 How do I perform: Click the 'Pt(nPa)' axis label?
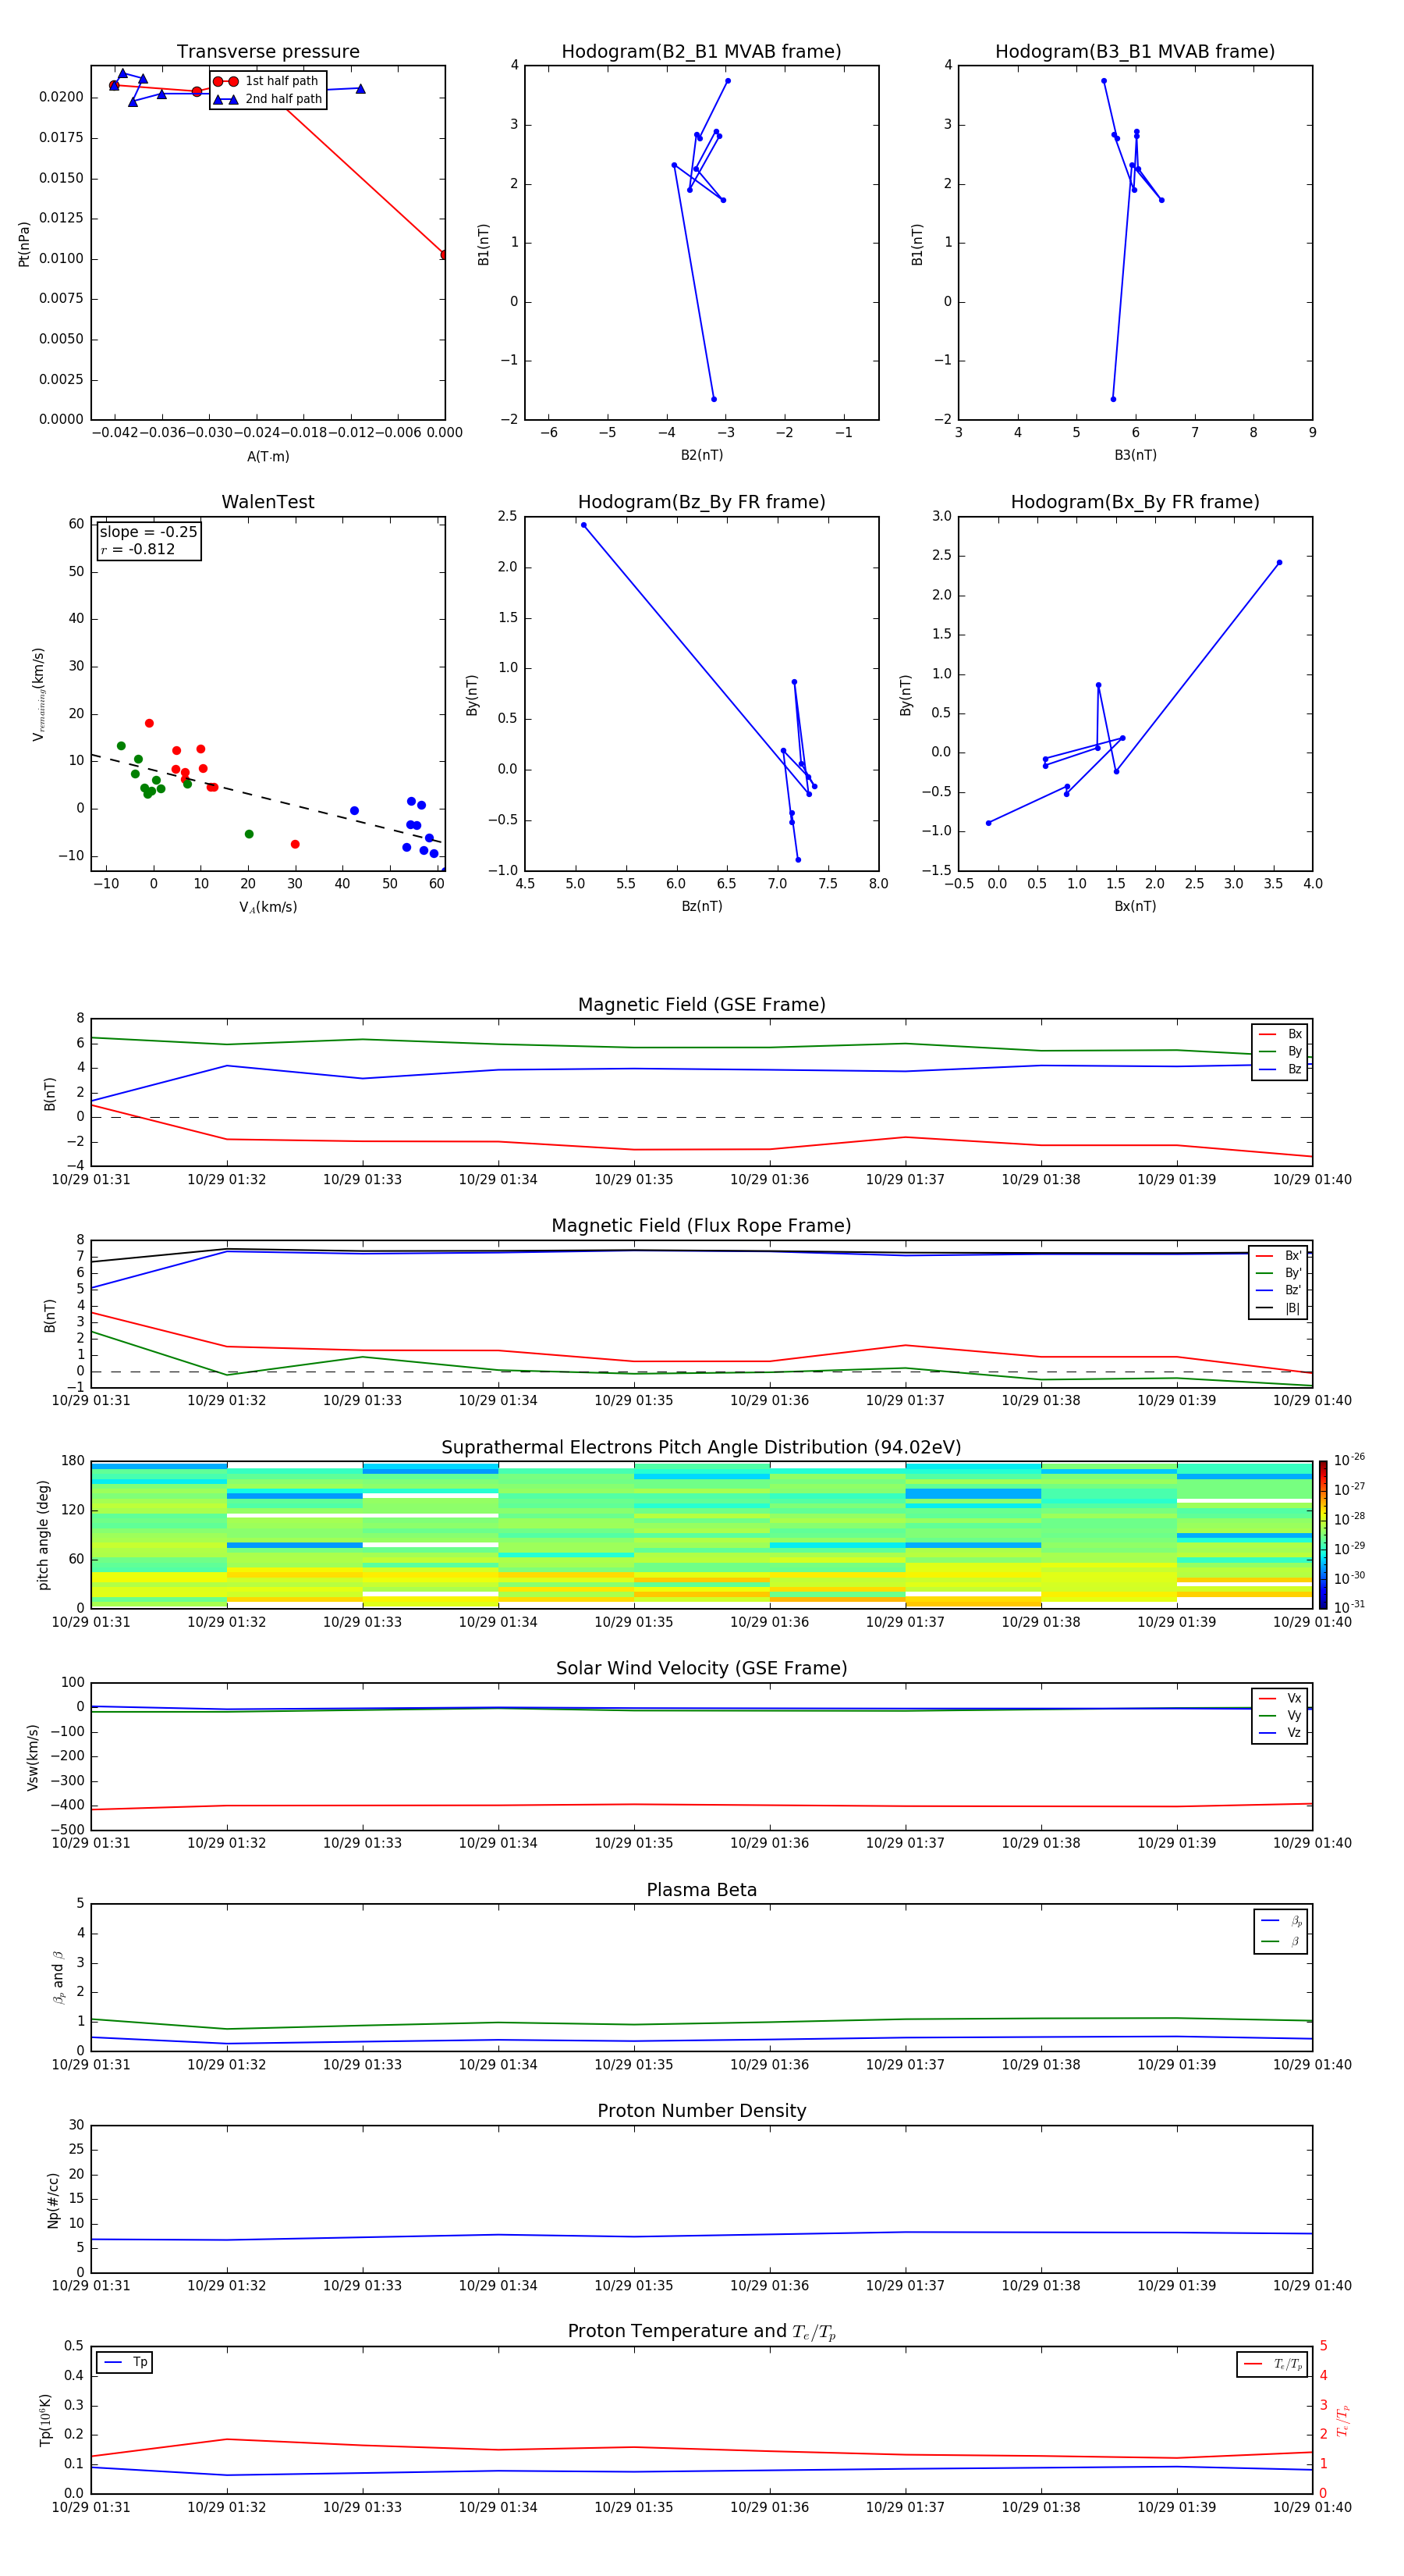(24, 243)
